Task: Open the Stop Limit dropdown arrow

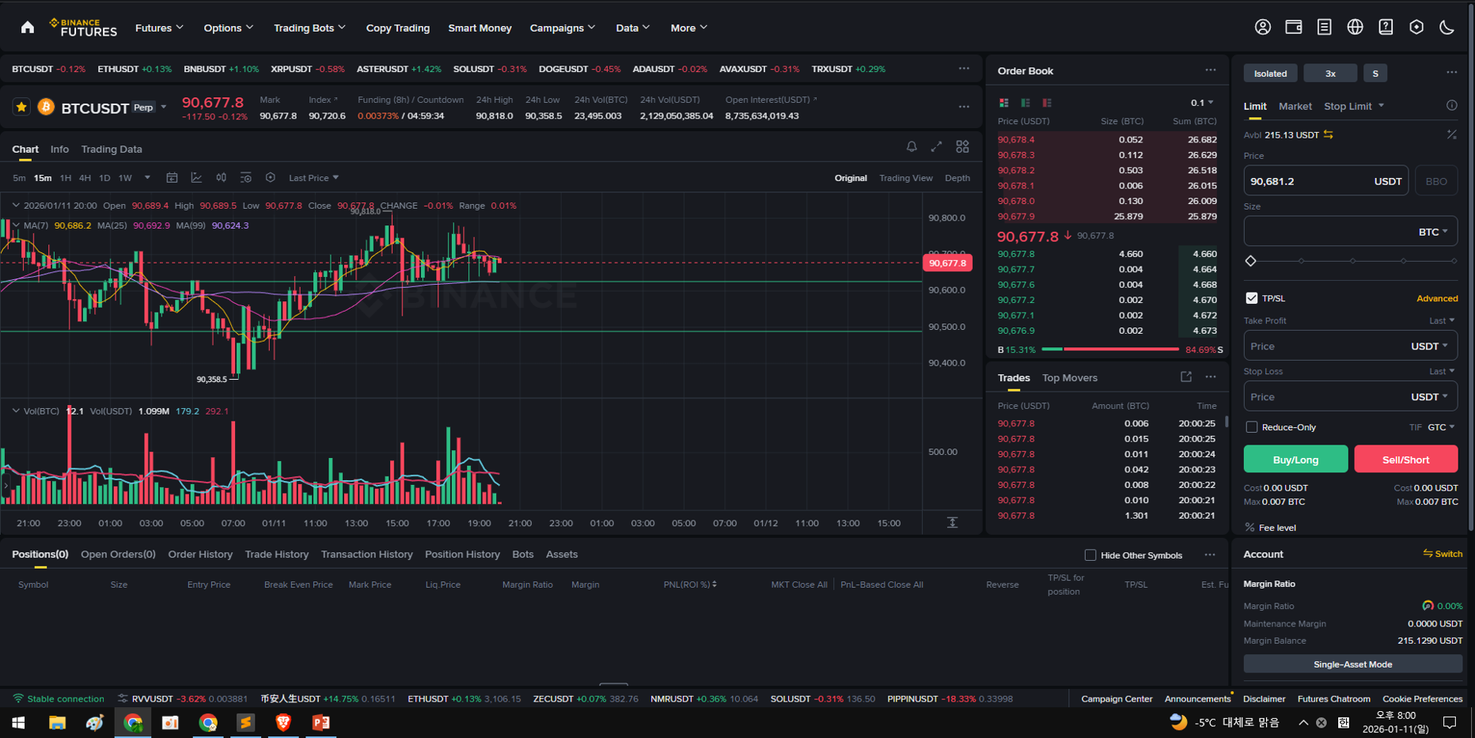Action: (1381, 105)
